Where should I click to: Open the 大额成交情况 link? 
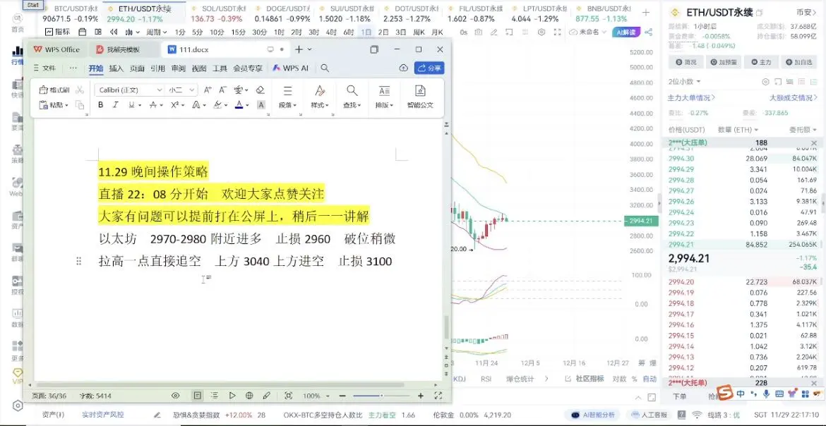click(794, 97)
